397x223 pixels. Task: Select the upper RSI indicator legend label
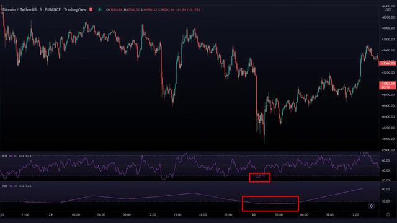tap(4, 156)
